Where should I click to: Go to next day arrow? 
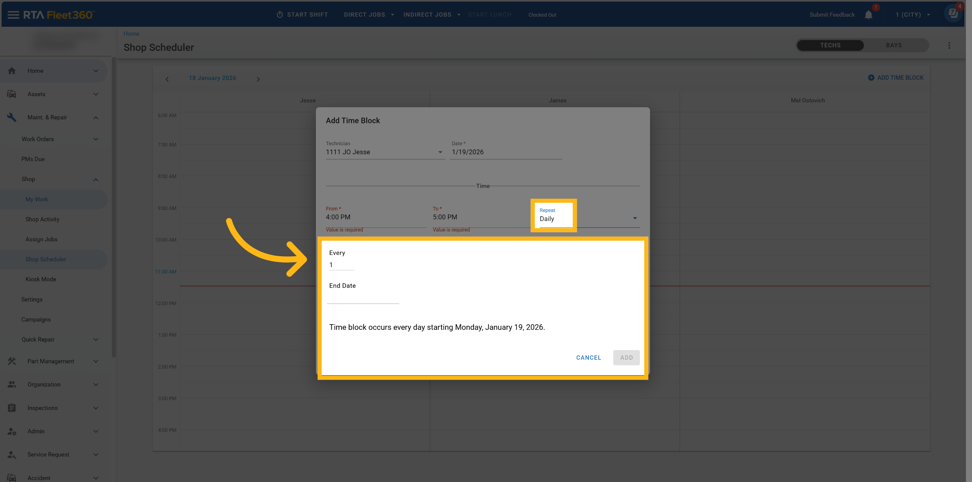(258, 79)
